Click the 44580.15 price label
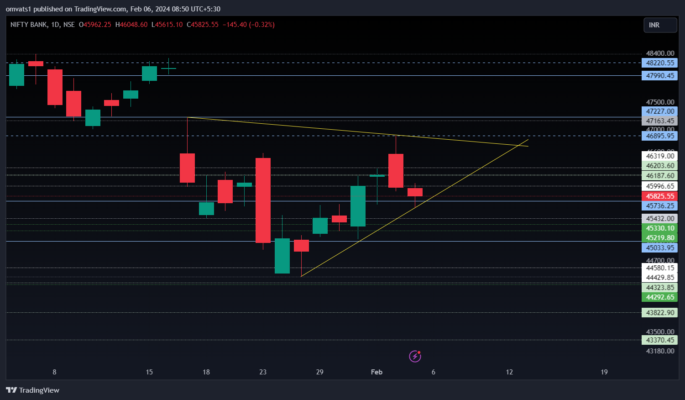 point(660,268)
